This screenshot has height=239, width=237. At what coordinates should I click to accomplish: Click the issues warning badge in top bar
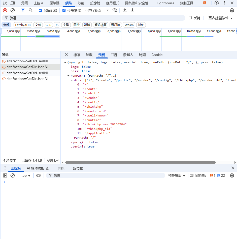(x=206, y=3)
